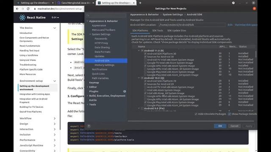Screen dimensions: 271x152
Task: Close the Settings for New Projects dialog
Action: [x=254, y=8]
